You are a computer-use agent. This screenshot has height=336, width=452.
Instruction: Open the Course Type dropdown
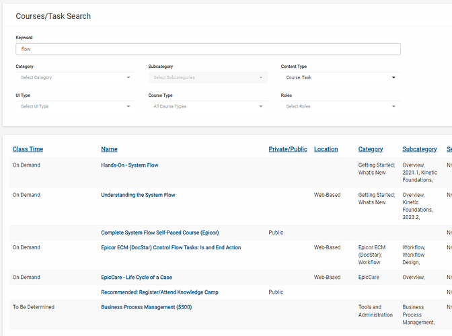pyautogui.click(x=208, y=106)
